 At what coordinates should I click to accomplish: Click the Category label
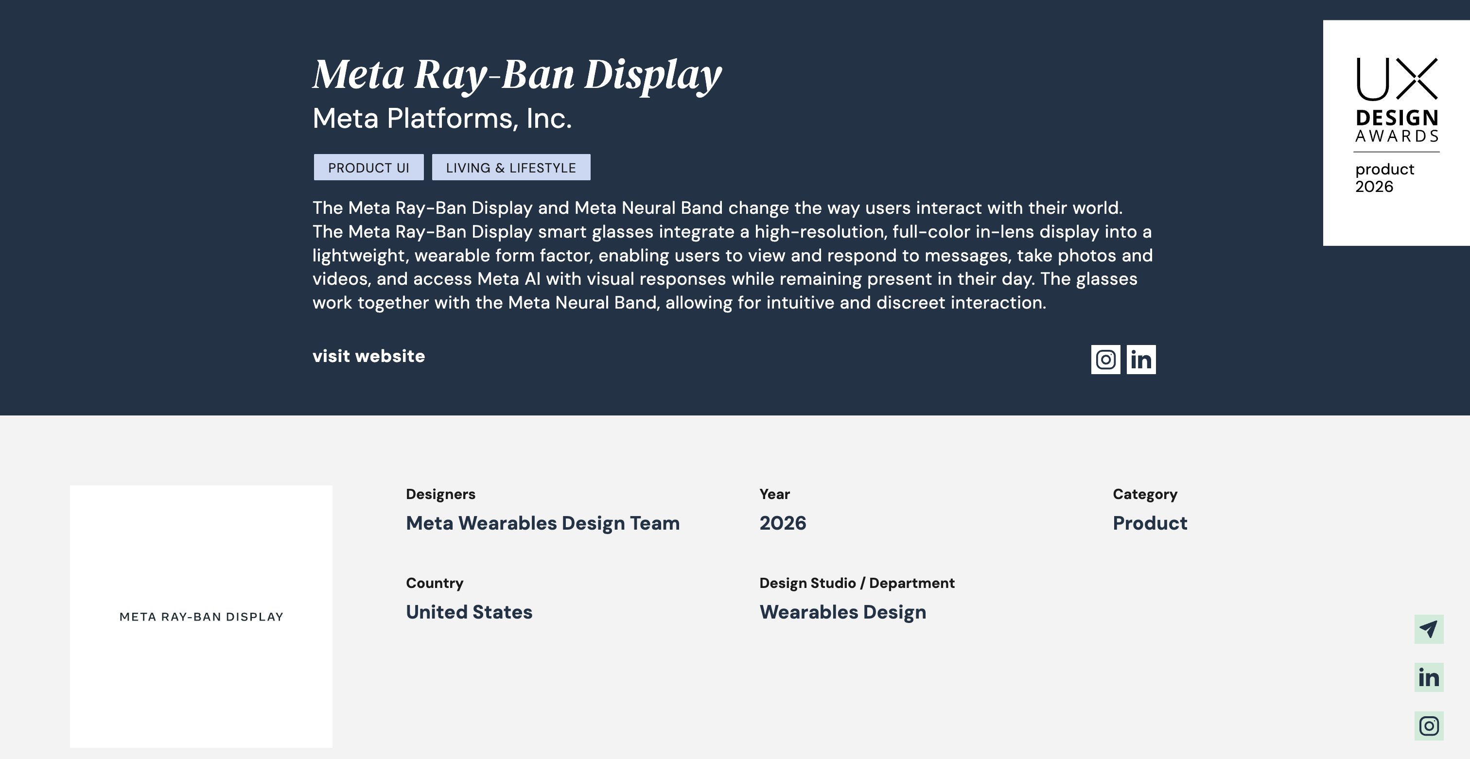coord(1145,494)
